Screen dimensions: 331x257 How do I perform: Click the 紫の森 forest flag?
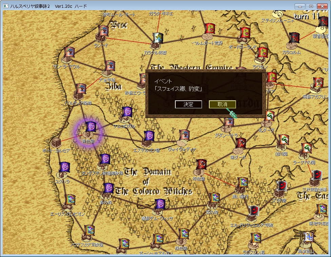[214, 198]
